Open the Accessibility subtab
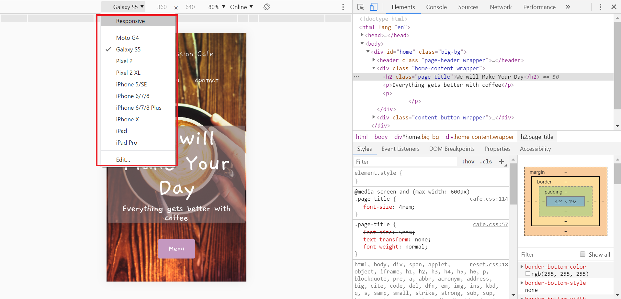The image size is (621, 299). pos(536,149)
